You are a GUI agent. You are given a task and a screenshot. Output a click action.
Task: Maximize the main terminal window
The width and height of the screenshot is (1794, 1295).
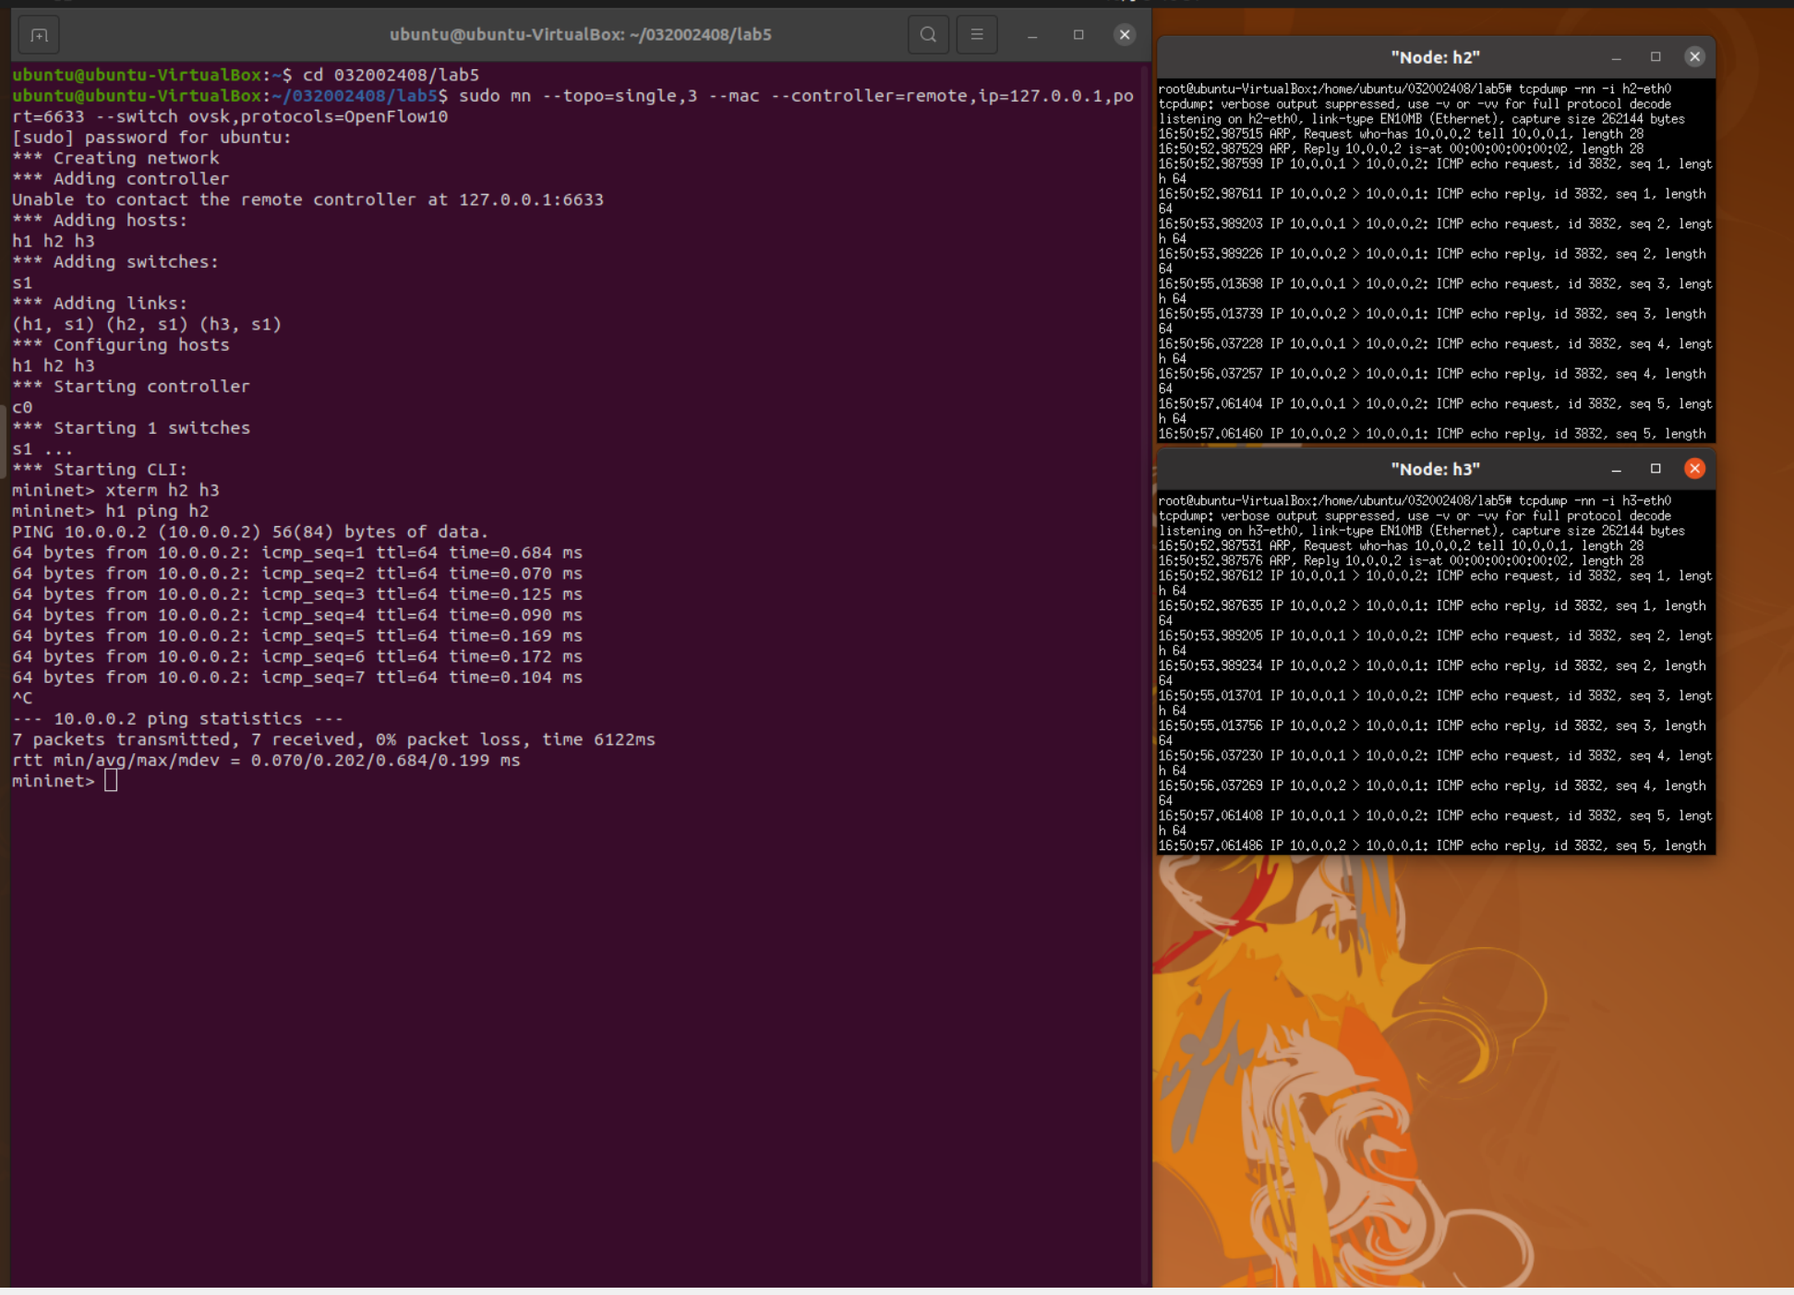point(1078,35)
